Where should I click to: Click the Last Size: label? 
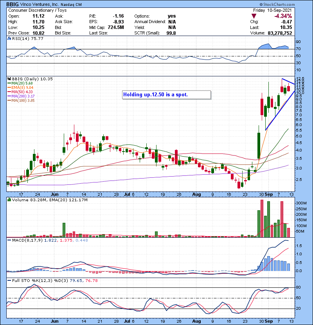pos(98,33)
